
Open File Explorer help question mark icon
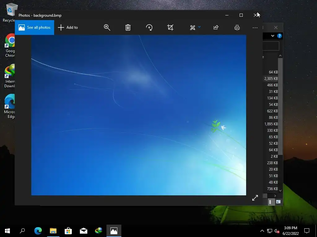coord(280,36)
